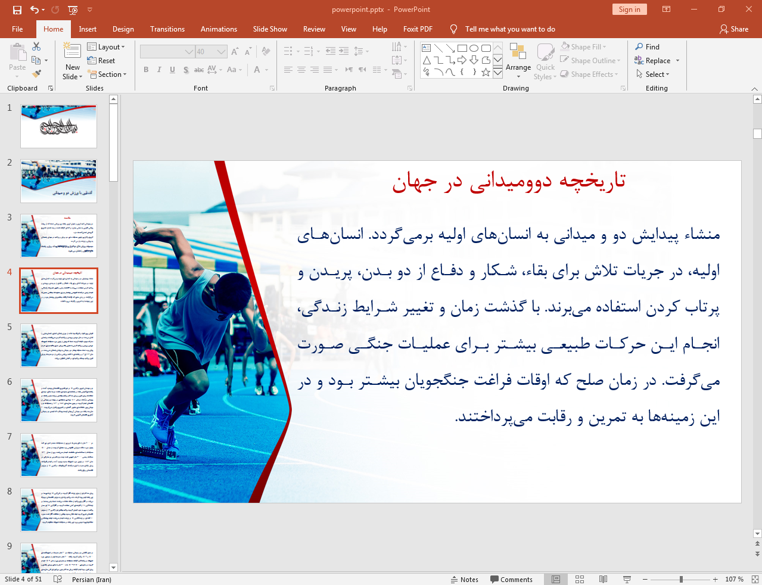Toggle Strikethrough formatting
762x585 pixels.
point(199,70)
